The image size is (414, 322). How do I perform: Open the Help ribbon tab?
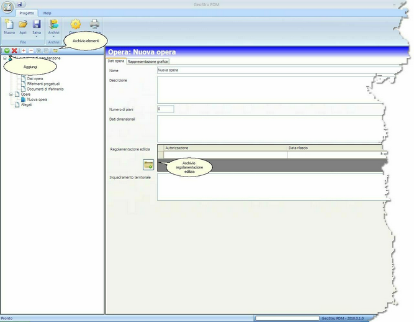point(47,13)
